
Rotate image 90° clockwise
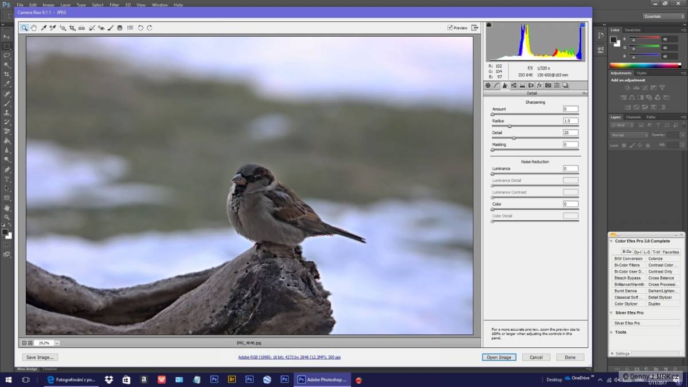[x=150, y=28]
